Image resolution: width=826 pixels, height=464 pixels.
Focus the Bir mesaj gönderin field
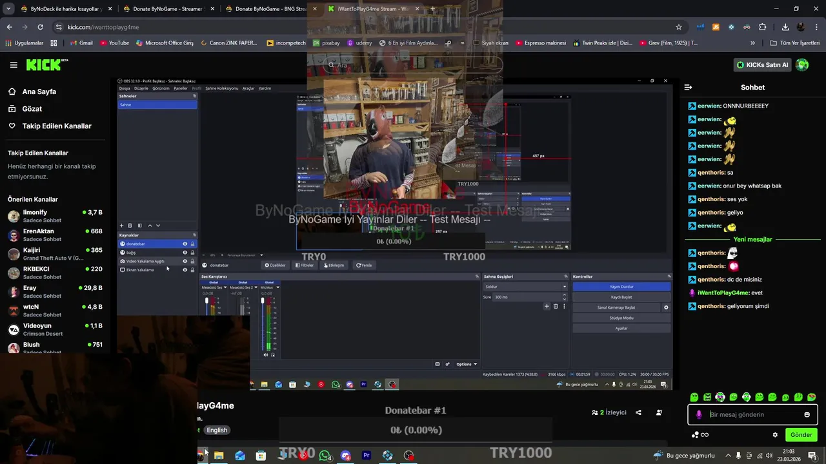click(x=753, y=414)
